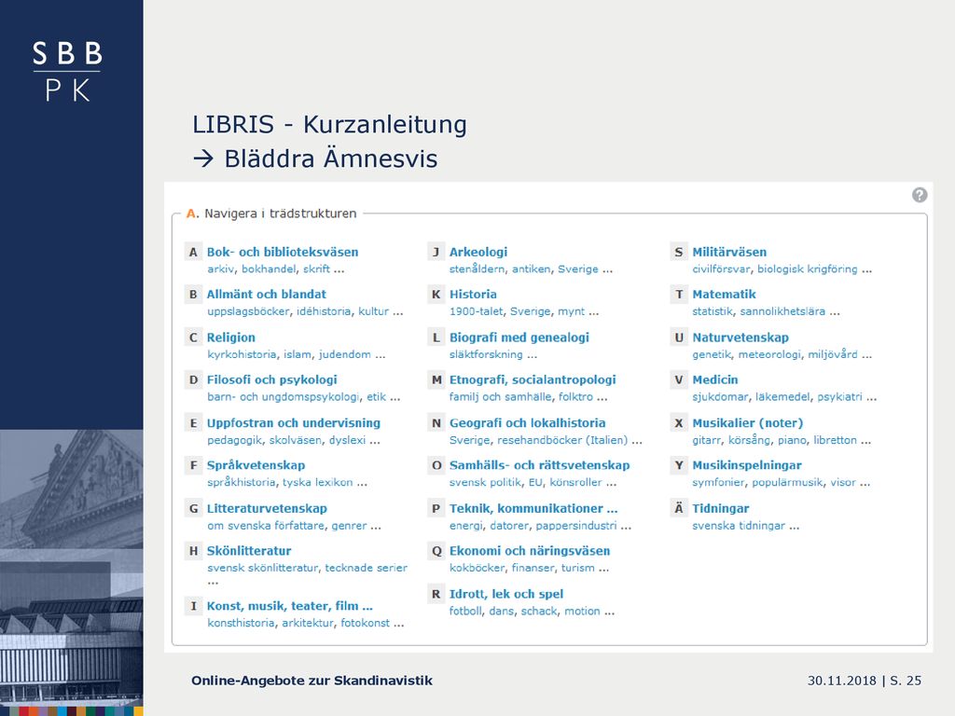Select Musikinspelningar subject
Screen dimensions: 955x716
pos(747,465)
